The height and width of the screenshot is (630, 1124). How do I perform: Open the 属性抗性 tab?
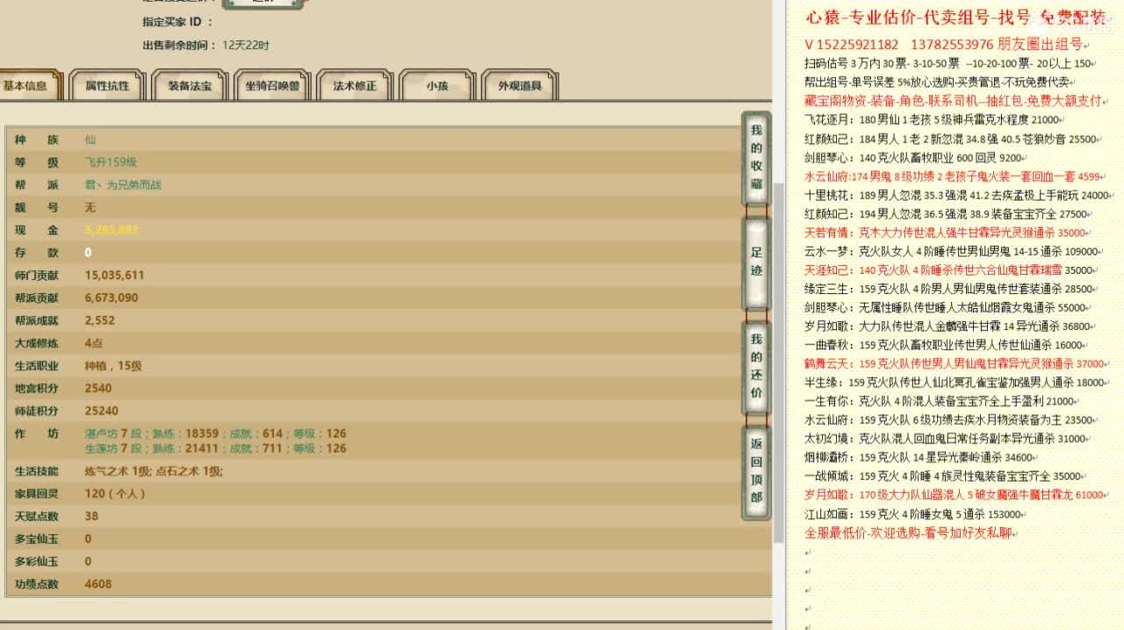(107, 86)
